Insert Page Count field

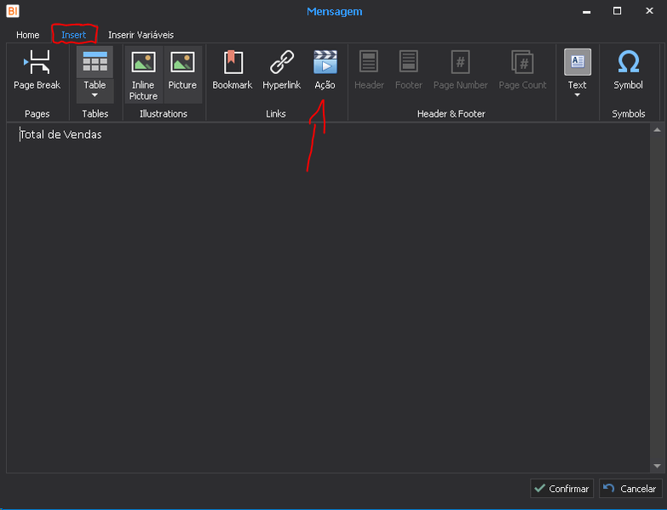[x=522, y=70]
